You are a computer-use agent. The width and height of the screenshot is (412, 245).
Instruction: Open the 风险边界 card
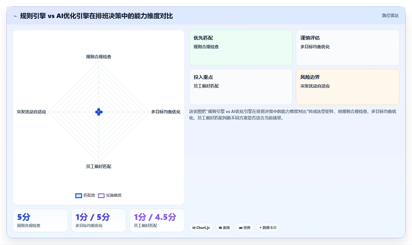pos(347,87)
